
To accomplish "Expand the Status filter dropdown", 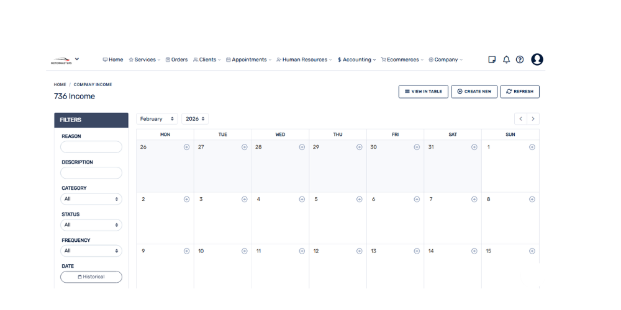I will click(x=91, y=225).
